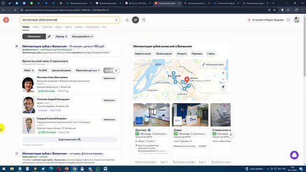Image resolution: width=306 pixels, height=172 pixels.
Task: Expand Ещё options on Дентекс card
Action: (x=164, y=162)
